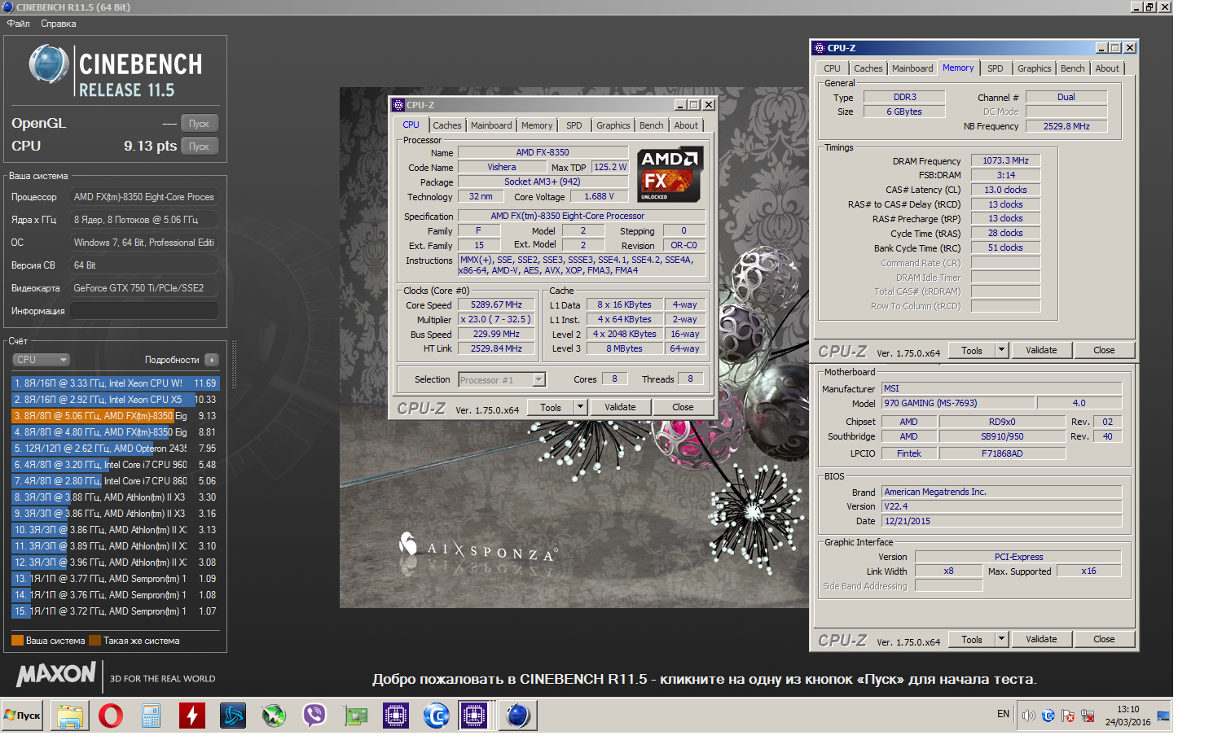
Task: Open Viber from the taskbar
Action: [x=314, y=716]
